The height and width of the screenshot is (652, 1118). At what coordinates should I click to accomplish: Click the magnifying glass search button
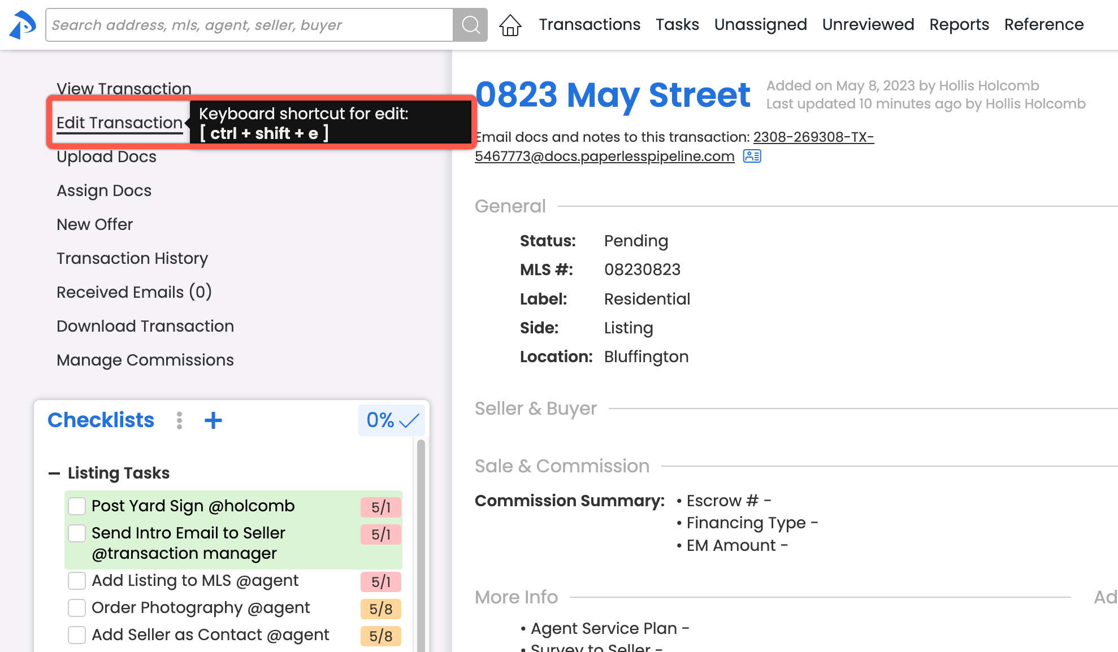470,25
